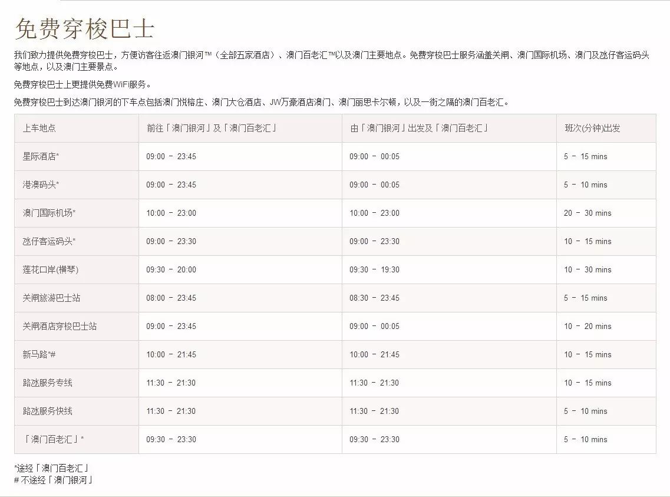Click 09:00 - 23:45 inbound time for 星际酒店
This screenshot has width=670, height=497.
(x=171, y=156)
